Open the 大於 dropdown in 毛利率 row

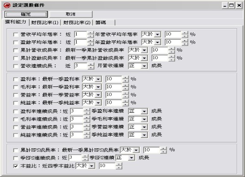point(92,87)
